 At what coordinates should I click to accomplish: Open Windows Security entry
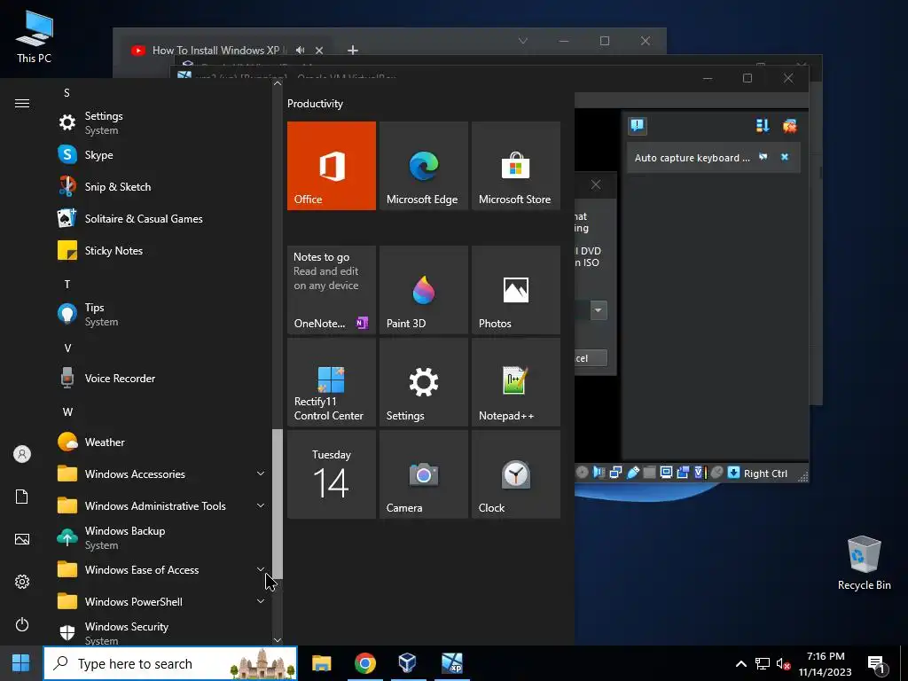pos(162,633)
